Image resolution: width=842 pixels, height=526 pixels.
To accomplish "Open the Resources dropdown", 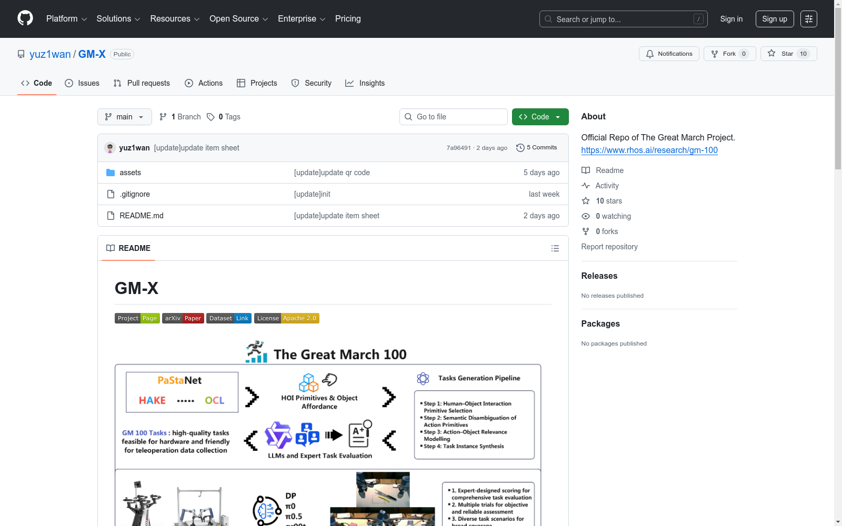I will [175, 19].
